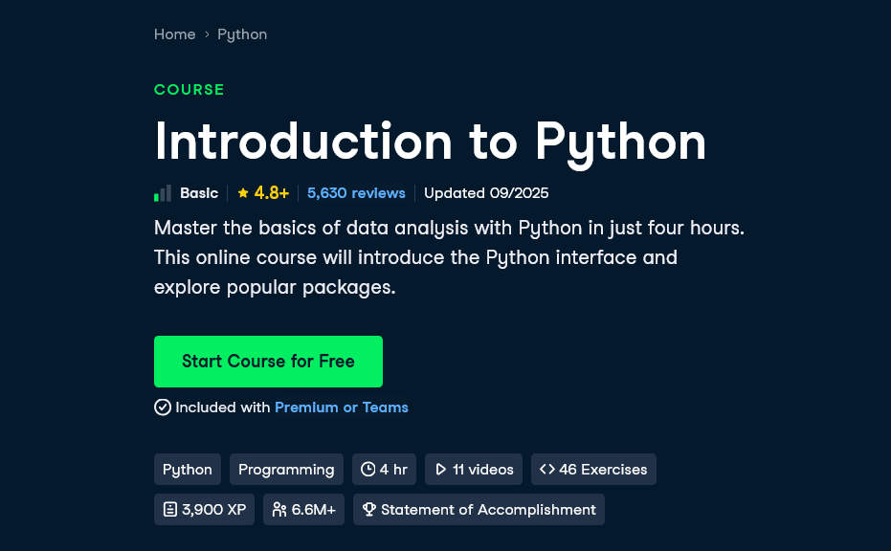Image resolution: width=891 pixels, height=551 pixels.
Task: Click the document icon beside 3,900 XP
Action: point(170,509)
